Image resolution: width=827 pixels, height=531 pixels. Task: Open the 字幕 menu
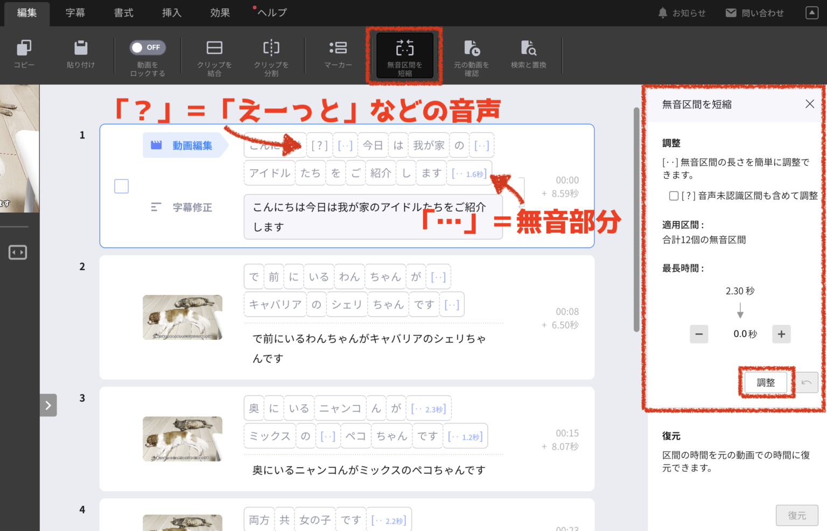(x=75, y=12)
